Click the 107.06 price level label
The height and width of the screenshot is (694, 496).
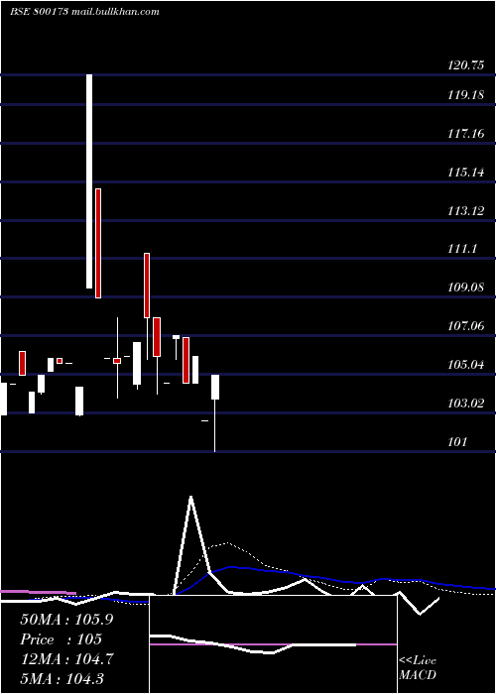click(x=465, y=326)
